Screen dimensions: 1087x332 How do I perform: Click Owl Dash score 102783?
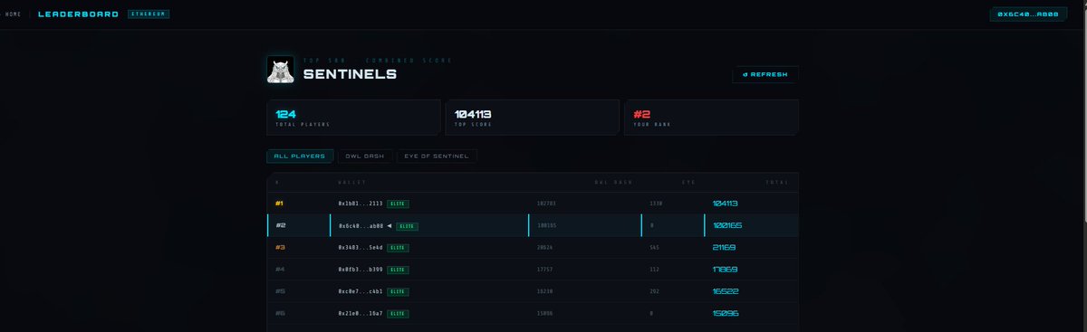546,204
